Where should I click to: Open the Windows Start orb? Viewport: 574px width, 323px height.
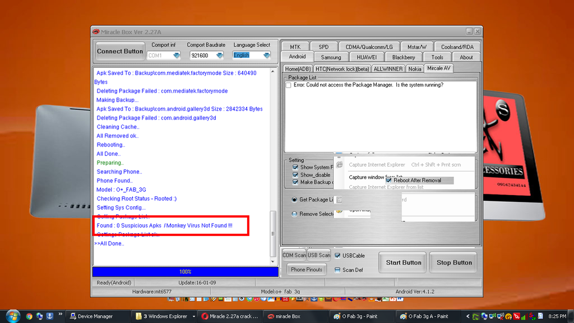pos(13,316)
